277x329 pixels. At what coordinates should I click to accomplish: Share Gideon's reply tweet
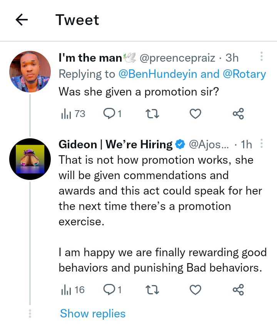click(238, 290)
